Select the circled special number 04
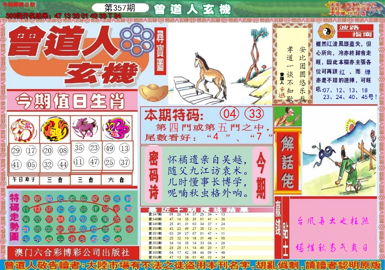Image resolution: width=385 pixels, height=270 pixels. click(229, 114)
